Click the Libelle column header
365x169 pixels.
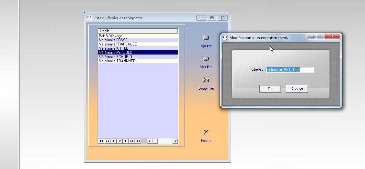138,31
